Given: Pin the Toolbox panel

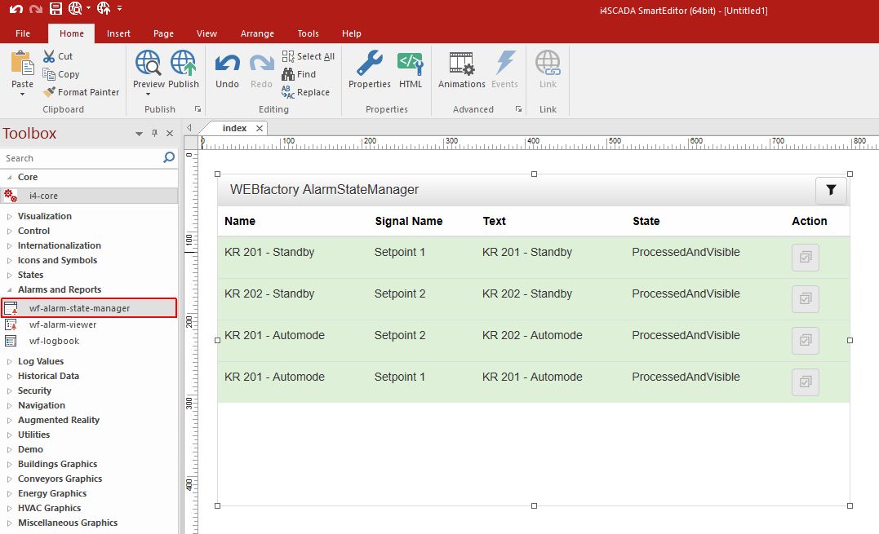Looking at the screenshot, I should pos(155,133).
